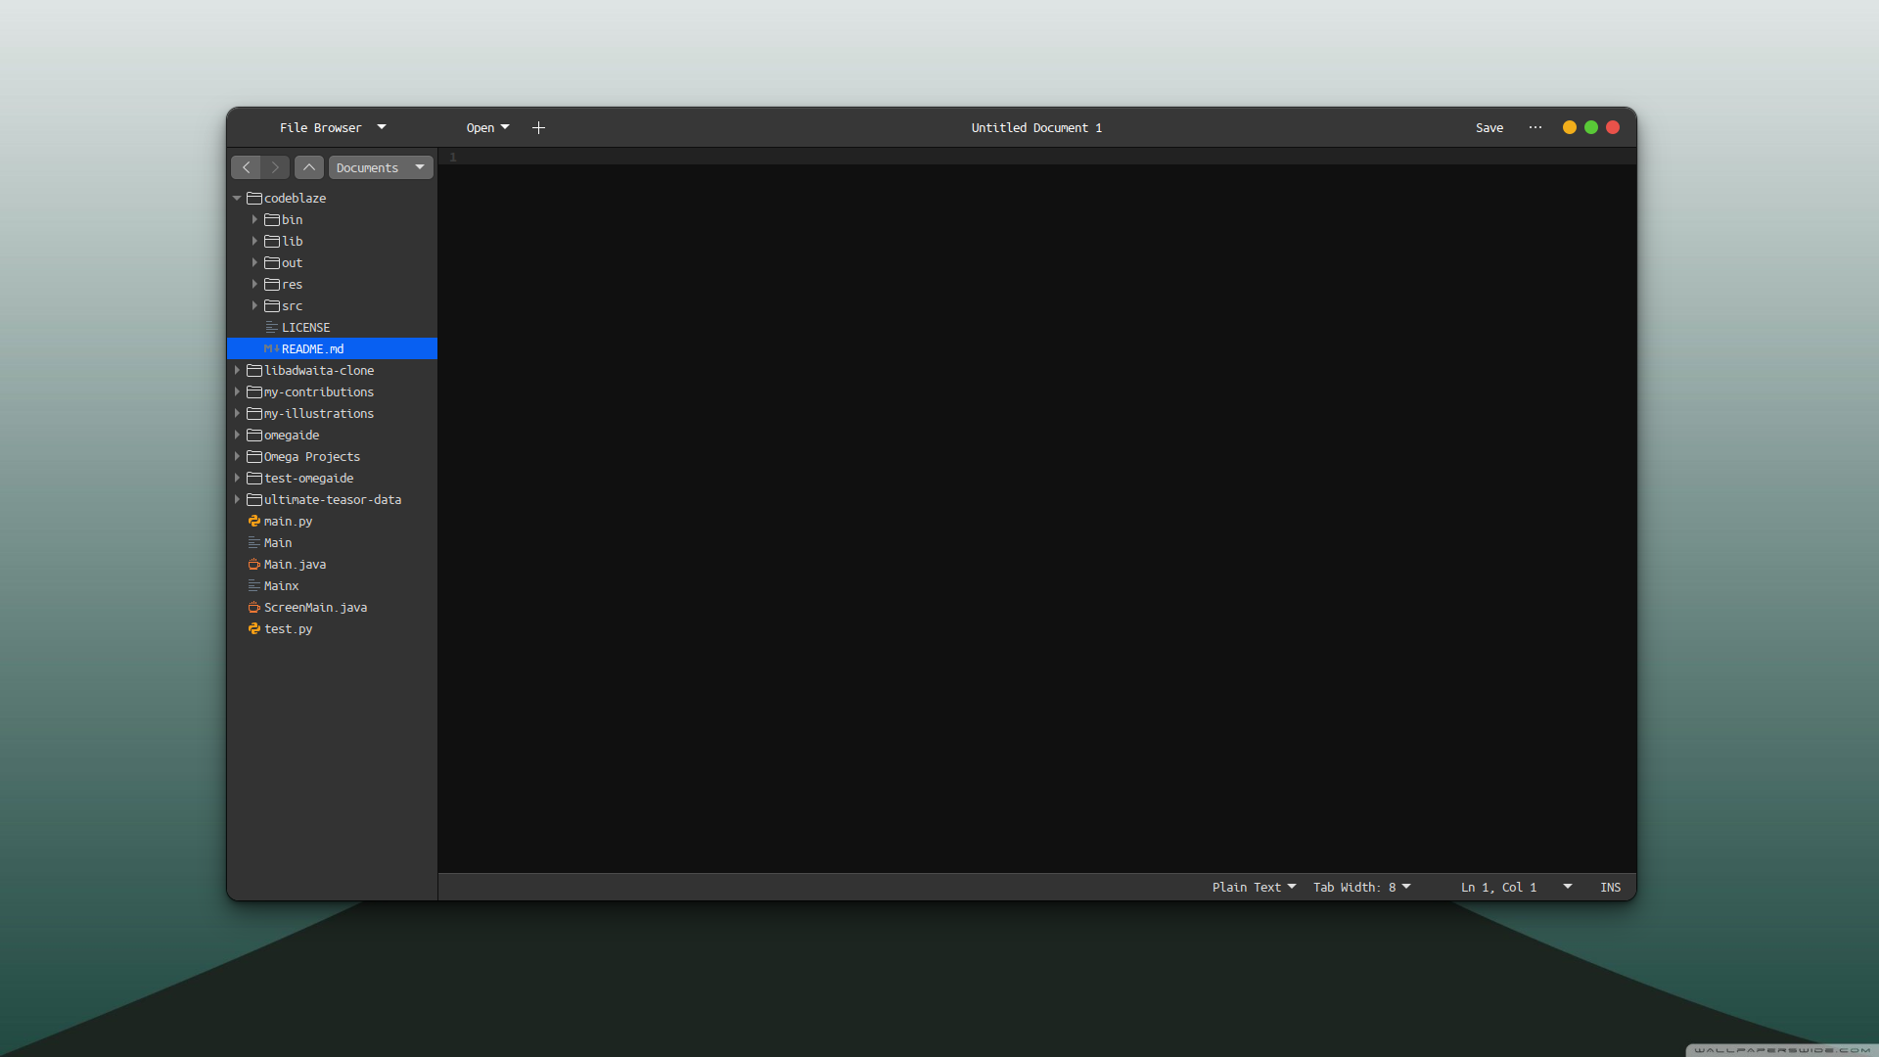Open the three-dot more options menu
The height and width of the screenshot is (1057, 1879).
coord(1535,128)
